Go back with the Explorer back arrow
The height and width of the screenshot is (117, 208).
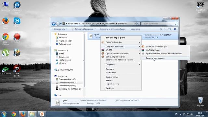pyautogui.click(x=53, y=24)
